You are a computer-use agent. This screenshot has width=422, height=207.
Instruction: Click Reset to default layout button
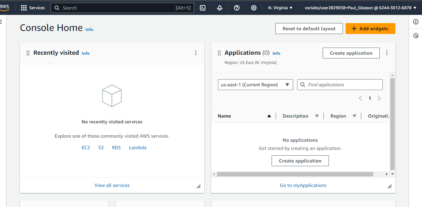point(309,29)
